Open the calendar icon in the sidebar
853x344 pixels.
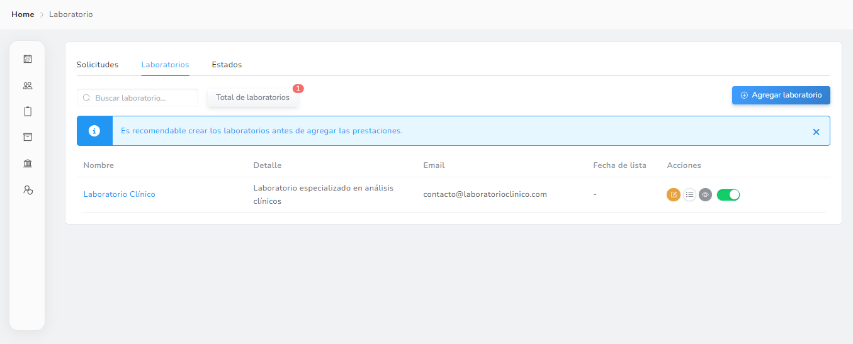[27, 59]
